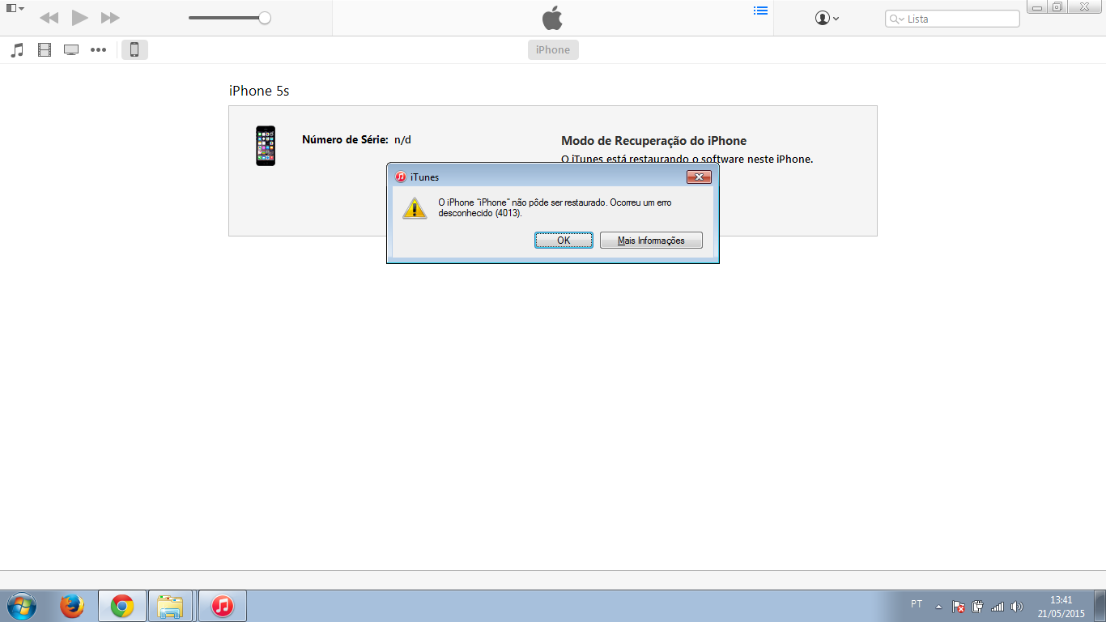Open File Explorer from the taskbar

[170, 606]
